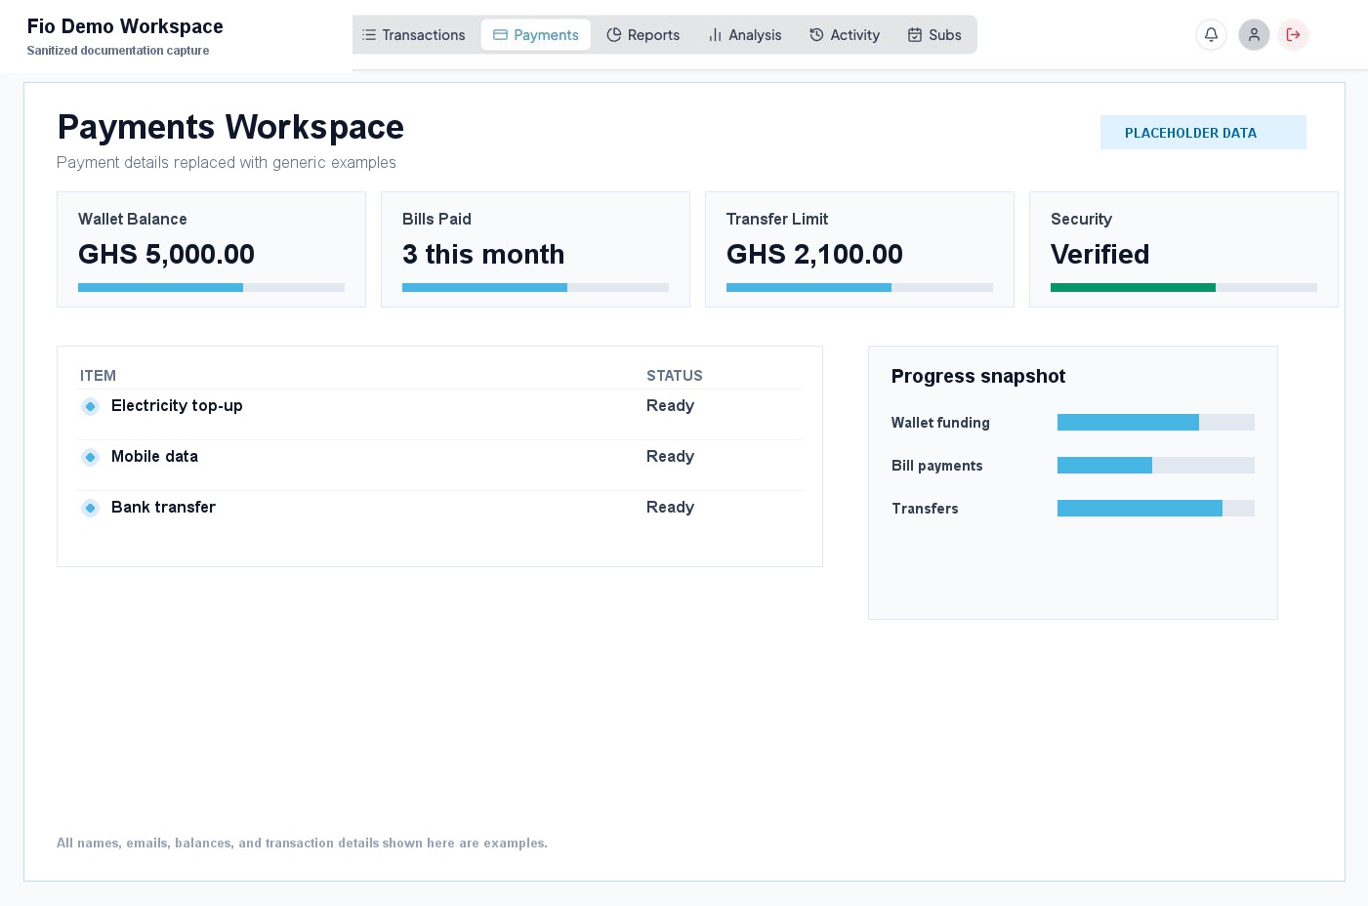Click the Transfers label
Screen dimensions: 1368x906
(x=925, y=509)
